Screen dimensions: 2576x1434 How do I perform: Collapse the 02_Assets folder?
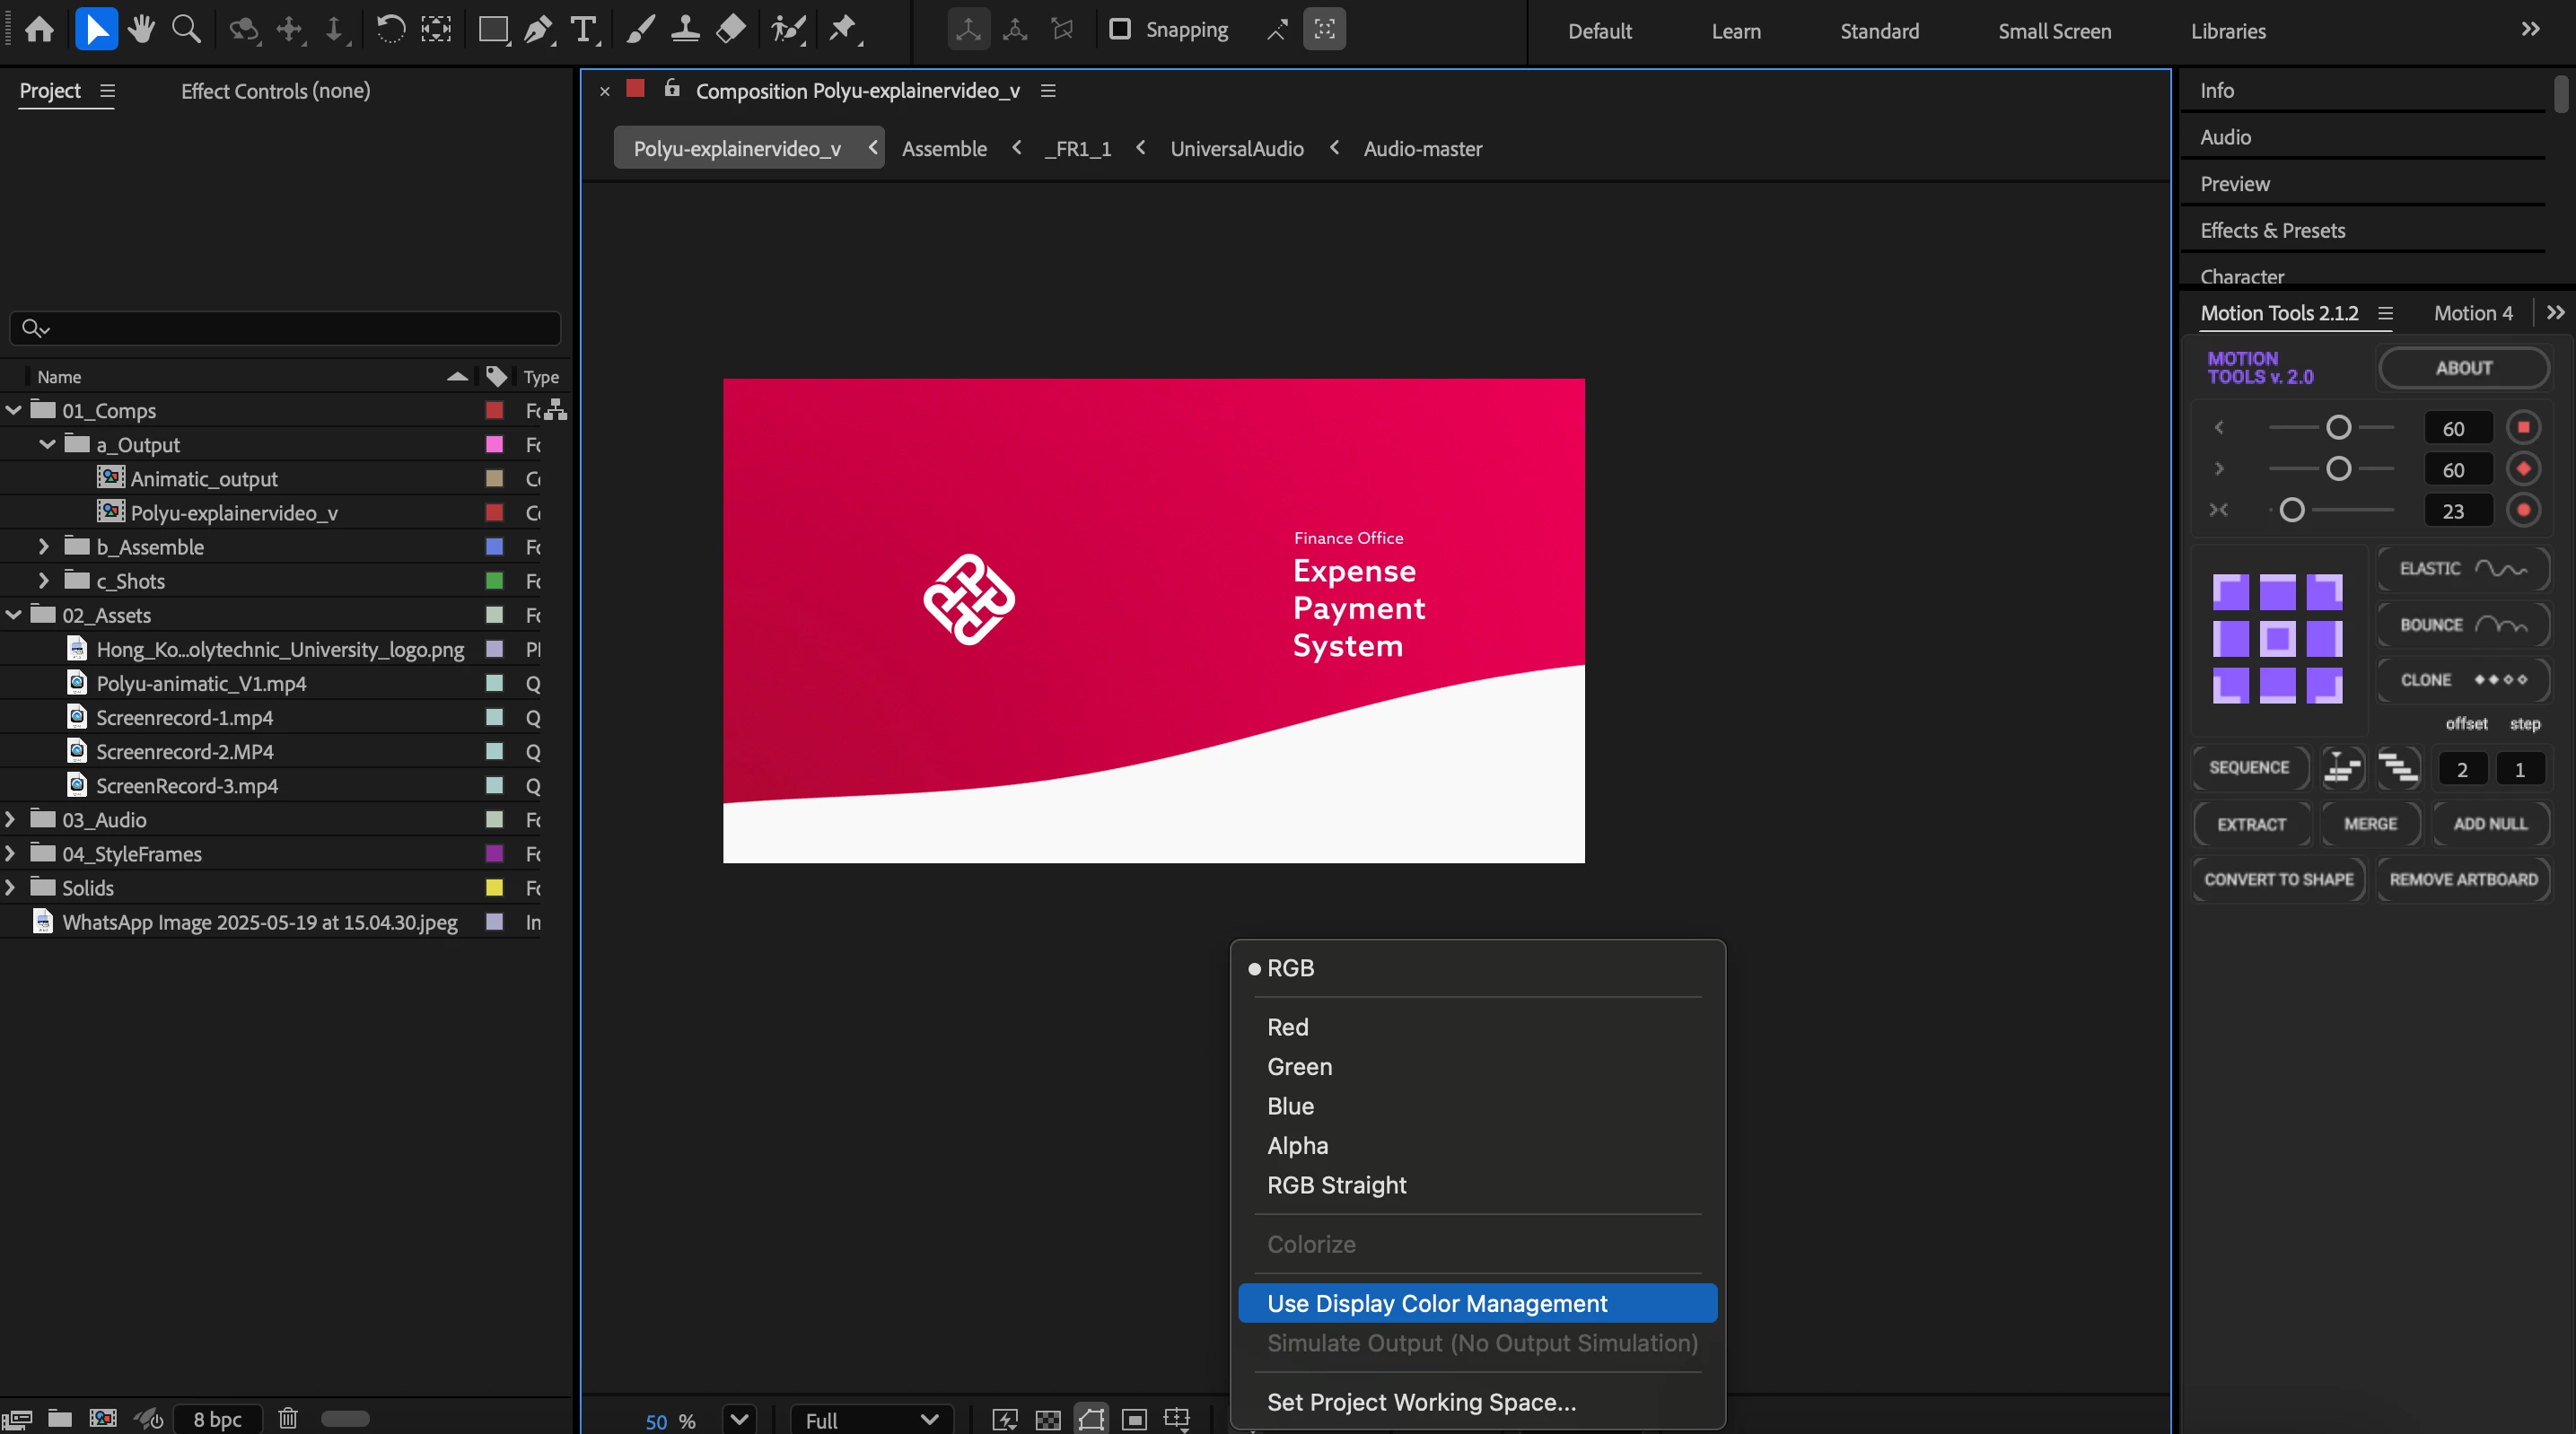(x=13, y=614)
